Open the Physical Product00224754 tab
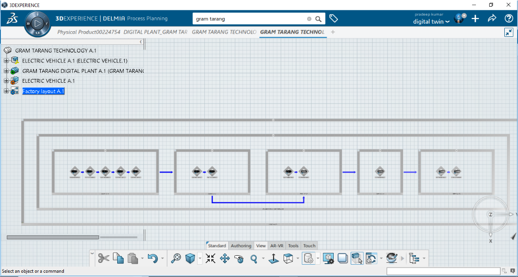 tap(89, 32)
